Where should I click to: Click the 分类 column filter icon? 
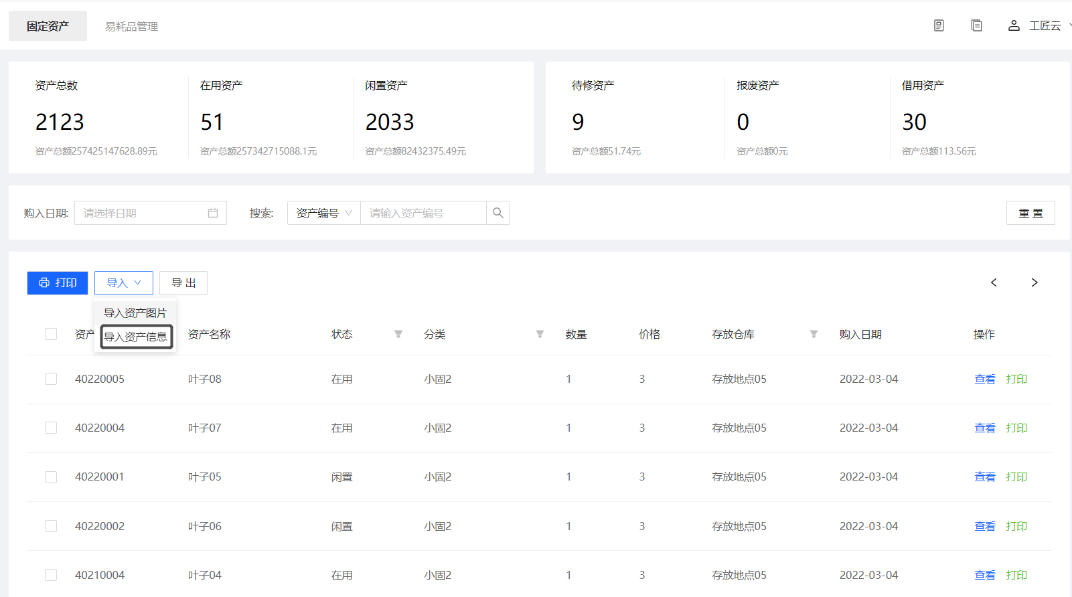[540, 334]
